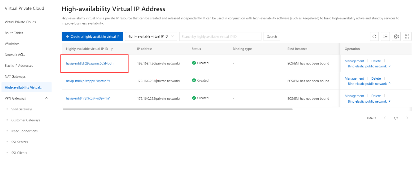Open havip-mb8hf8f9c5s4kn3swnki1 link

[88, 98]
